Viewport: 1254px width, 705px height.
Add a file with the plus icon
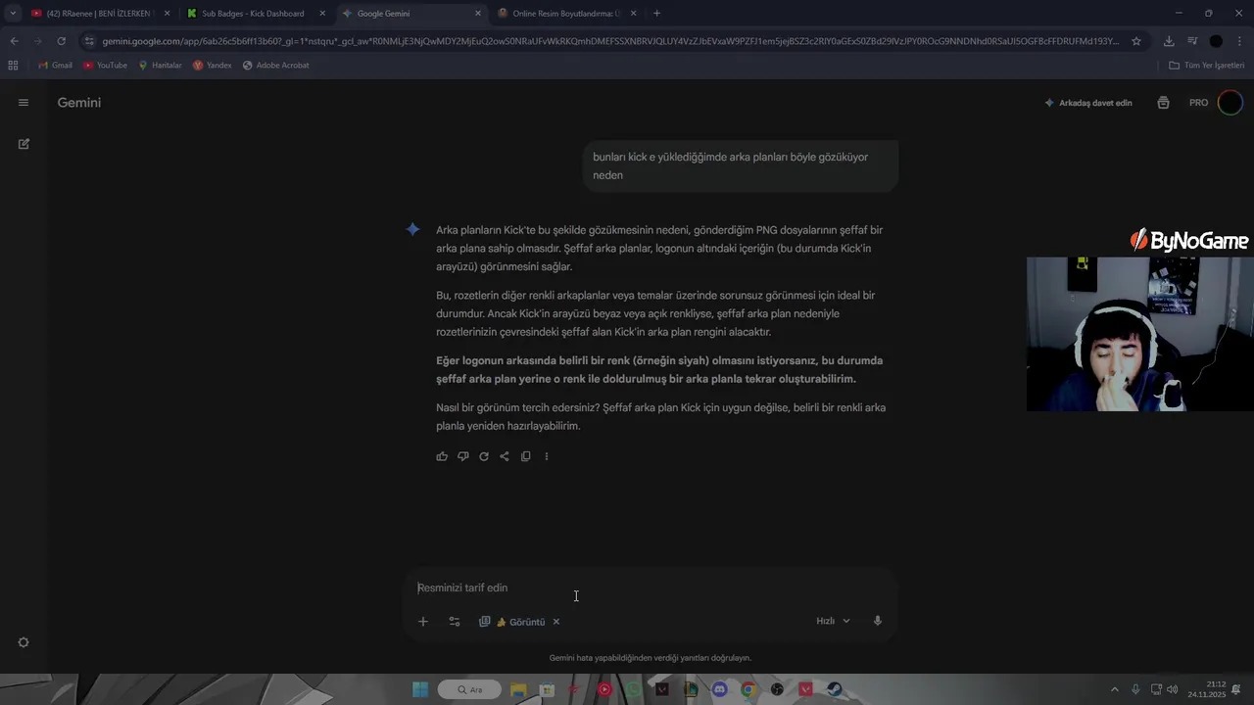[x=423, y=622]
